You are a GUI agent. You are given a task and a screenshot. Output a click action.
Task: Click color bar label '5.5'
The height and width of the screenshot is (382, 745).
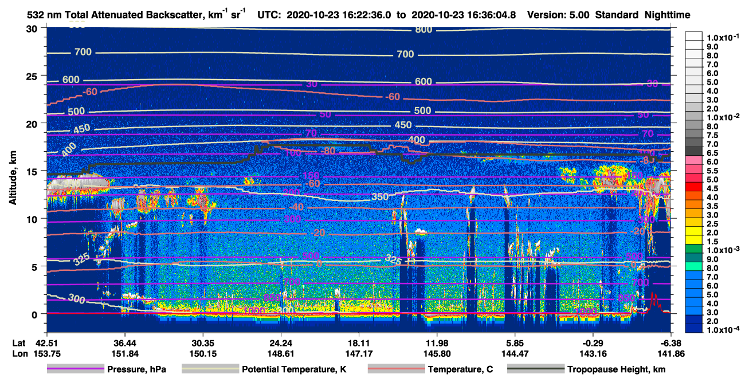[x=712, y=170]
